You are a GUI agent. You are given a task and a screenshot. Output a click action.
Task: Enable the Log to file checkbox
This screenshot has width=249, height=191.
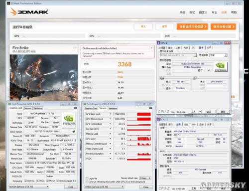point(87,179)
